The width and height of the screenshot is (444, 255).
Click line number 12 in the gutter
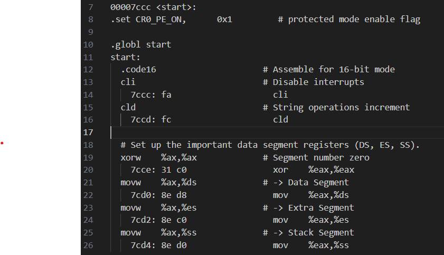(x=88, y=69)
